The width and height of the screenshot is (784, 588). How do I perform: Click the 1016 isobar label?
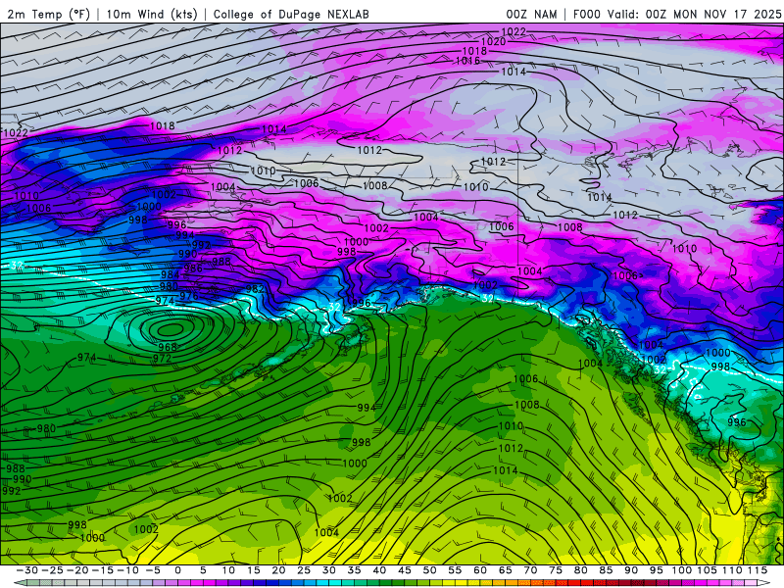pos(467,61)
